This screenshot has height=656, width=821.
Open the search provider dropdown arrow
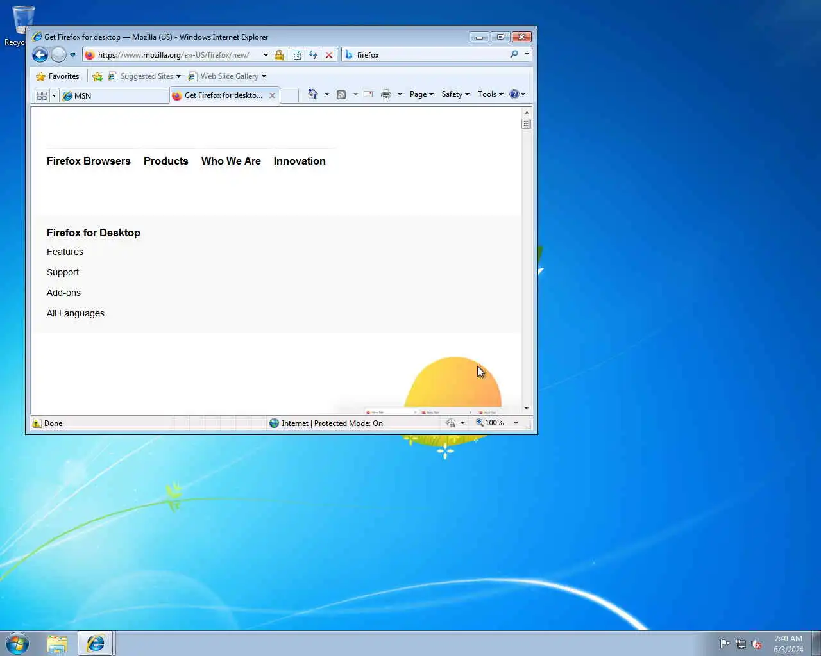[527, 54]
